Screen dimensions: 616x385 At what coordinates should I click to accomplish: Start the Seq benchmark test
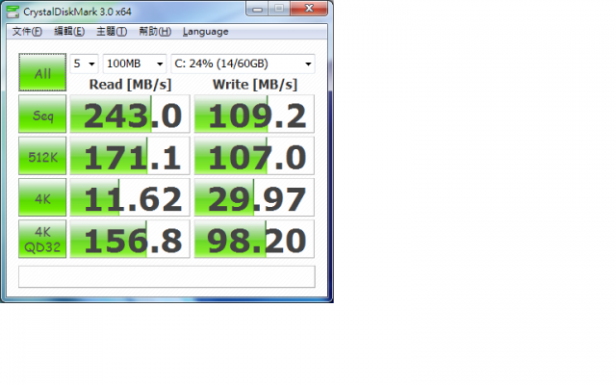[x=42, y=114]
